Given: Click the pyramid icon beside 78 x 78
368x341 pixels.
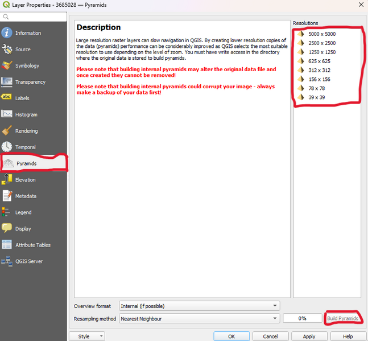Looking at the screenshot, I should (x=301, y=88).
